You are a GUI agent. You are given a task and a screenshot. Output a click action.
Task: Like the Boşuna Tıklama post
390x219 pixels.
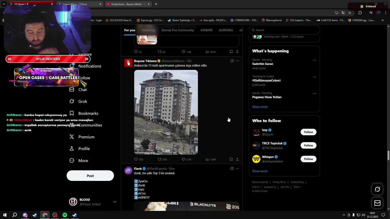pos(186,159)
